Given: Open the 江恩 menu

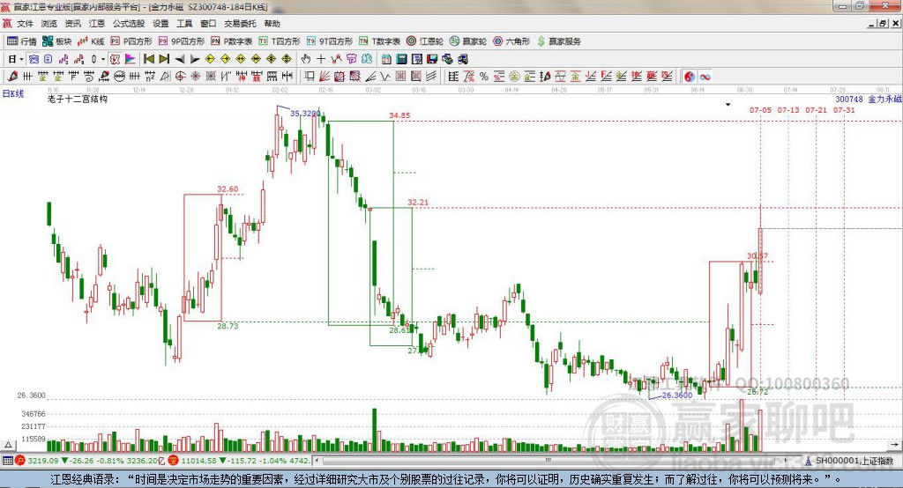Looking at the screenshot, I should click(x=97, y=24).
